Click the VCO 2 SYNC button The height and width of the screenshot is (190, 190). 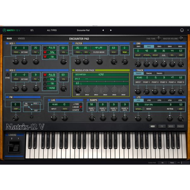(x=8, y=74)
